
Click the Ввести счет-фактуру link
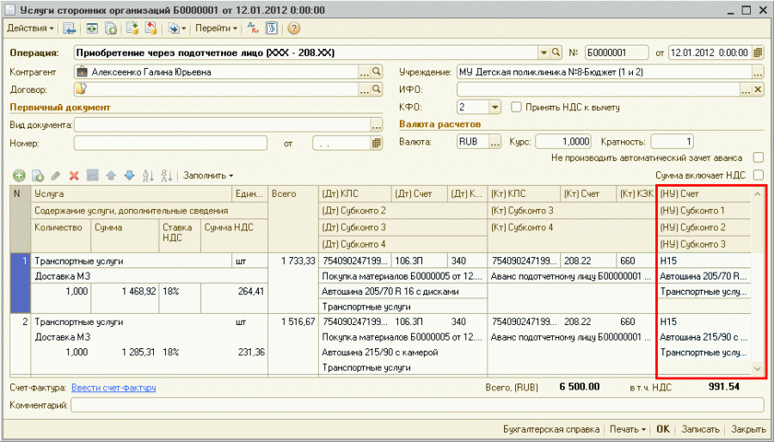(114, 388)
